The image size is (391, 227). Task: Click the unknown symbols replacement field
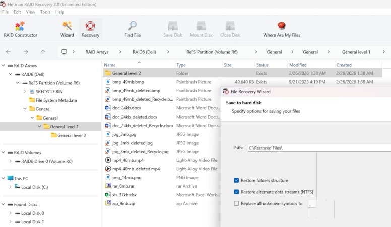click(312, 204)
